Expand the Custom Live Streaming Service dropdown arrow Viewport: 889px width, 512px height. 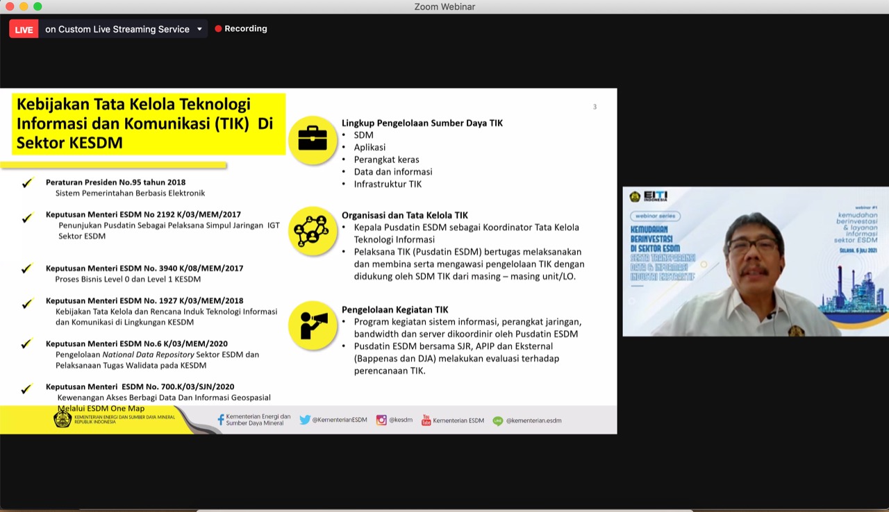coord(199,29)
